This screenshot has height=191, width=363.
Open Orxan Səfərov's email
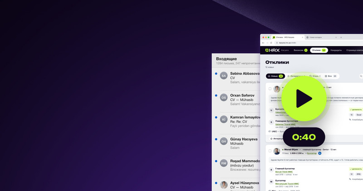[236, 100]
